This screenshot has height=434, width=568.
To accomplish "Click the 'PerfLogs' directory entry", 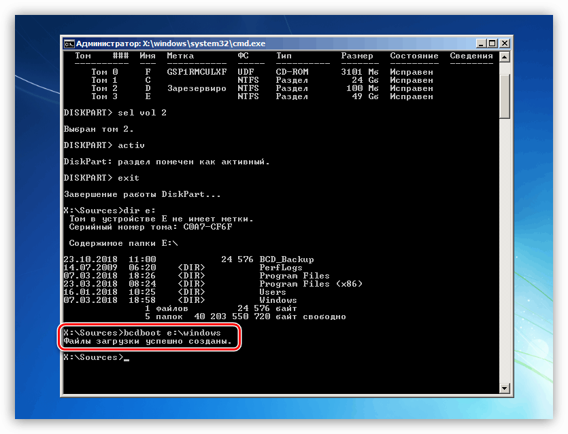I will [281, 268].
